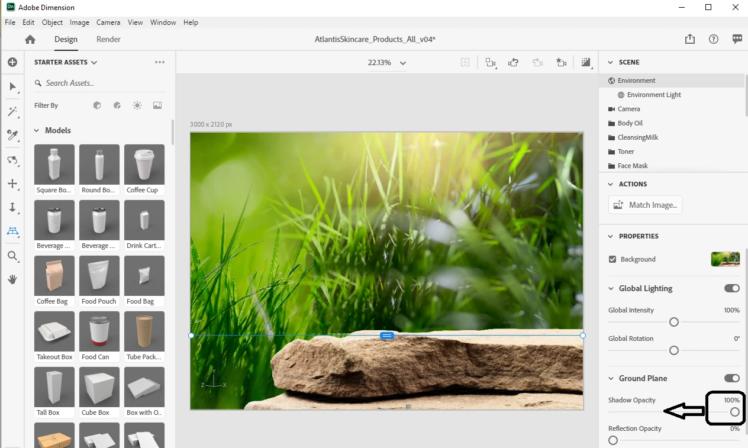This screenshot has height=448, width=748.
Task: Open the Add and import content tool
Action: pos(12,62)
